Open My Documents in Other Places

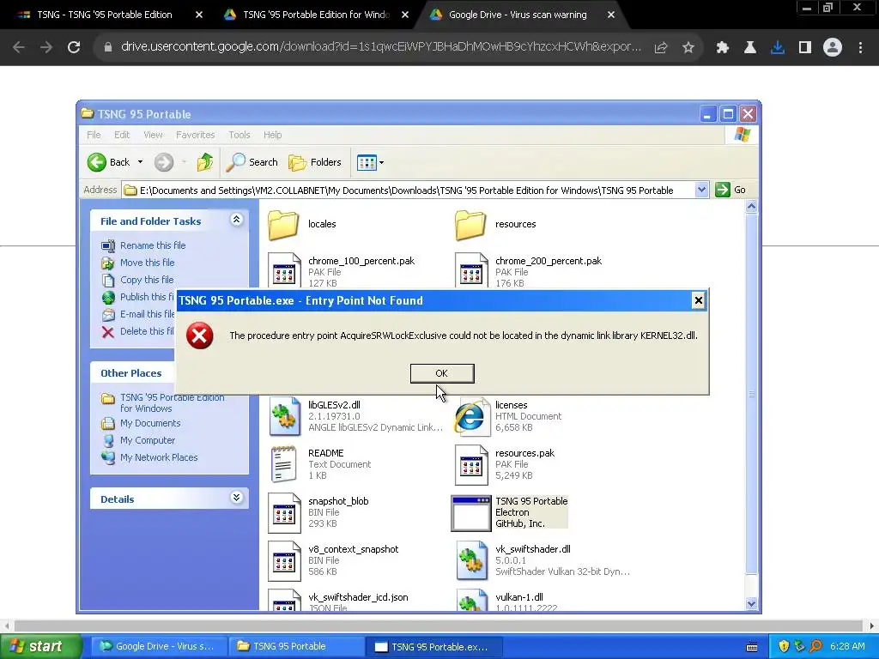(x=150, y=423)
